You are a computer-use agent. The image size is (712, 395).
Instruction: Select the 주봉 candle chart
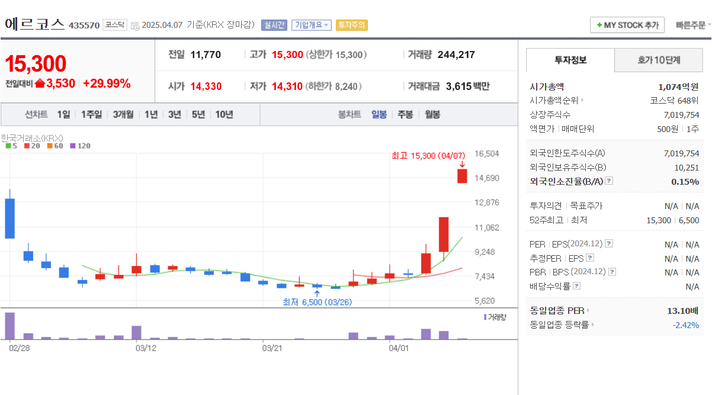(405, 114)
